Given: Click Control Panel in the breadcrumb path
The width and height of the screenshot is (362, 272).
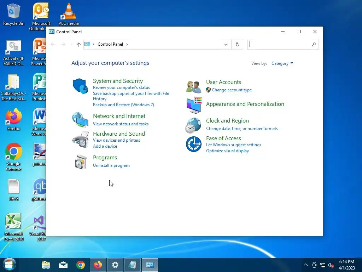Looking at the screenshot, I should pos(110,44).
